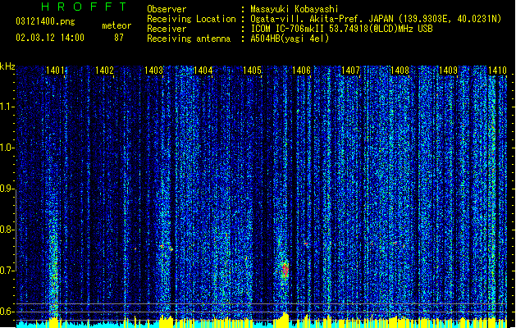Click the 1402 time marker
The width and height of the screenshot is (516, 328).
click(104, 70)
